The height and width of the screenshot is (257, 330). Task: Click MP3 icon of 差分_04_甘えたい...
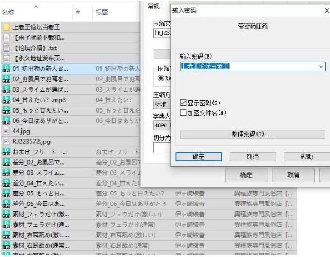click(6, 183)
